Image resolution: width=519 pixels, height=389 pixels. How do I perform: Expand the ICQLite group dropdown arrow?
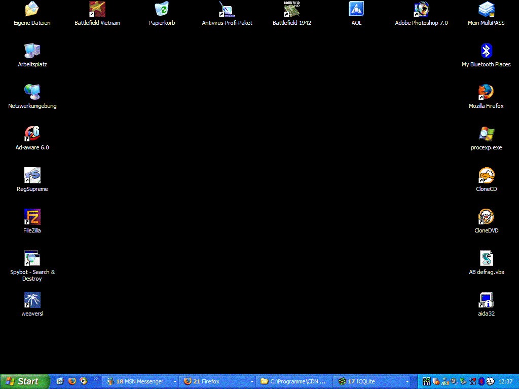pyautogui.click(x=407, y=382)
